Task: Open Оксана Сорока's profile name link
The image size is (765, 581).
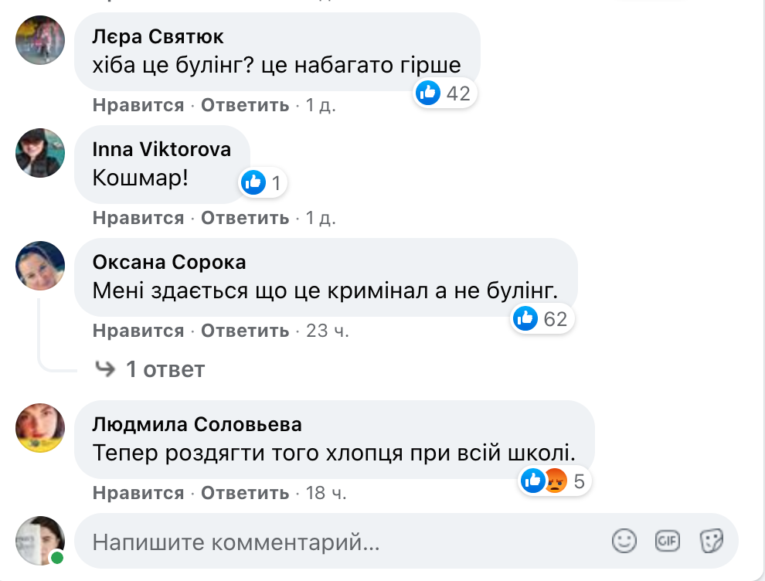Action: pos(169,263)
